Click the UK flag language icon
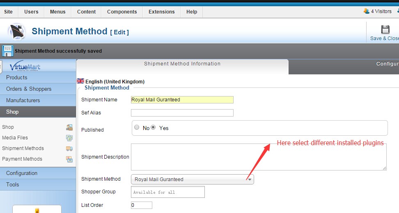399x213 pixels. click(x=80, y=81)
